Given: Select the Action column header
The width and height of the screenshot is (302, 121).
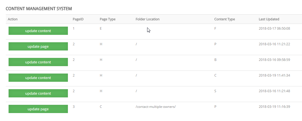Looking at the screenshot, I should (x=13, y=19).
